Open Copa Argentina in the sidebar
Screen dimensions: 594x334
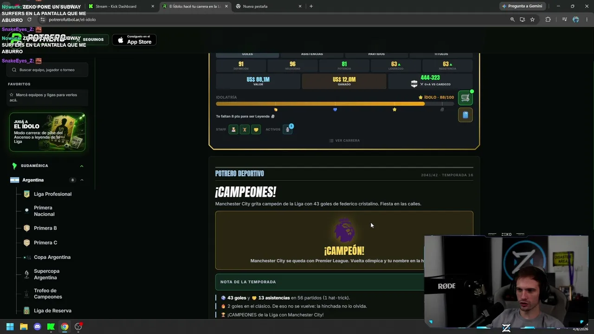(x=52, y=257)
